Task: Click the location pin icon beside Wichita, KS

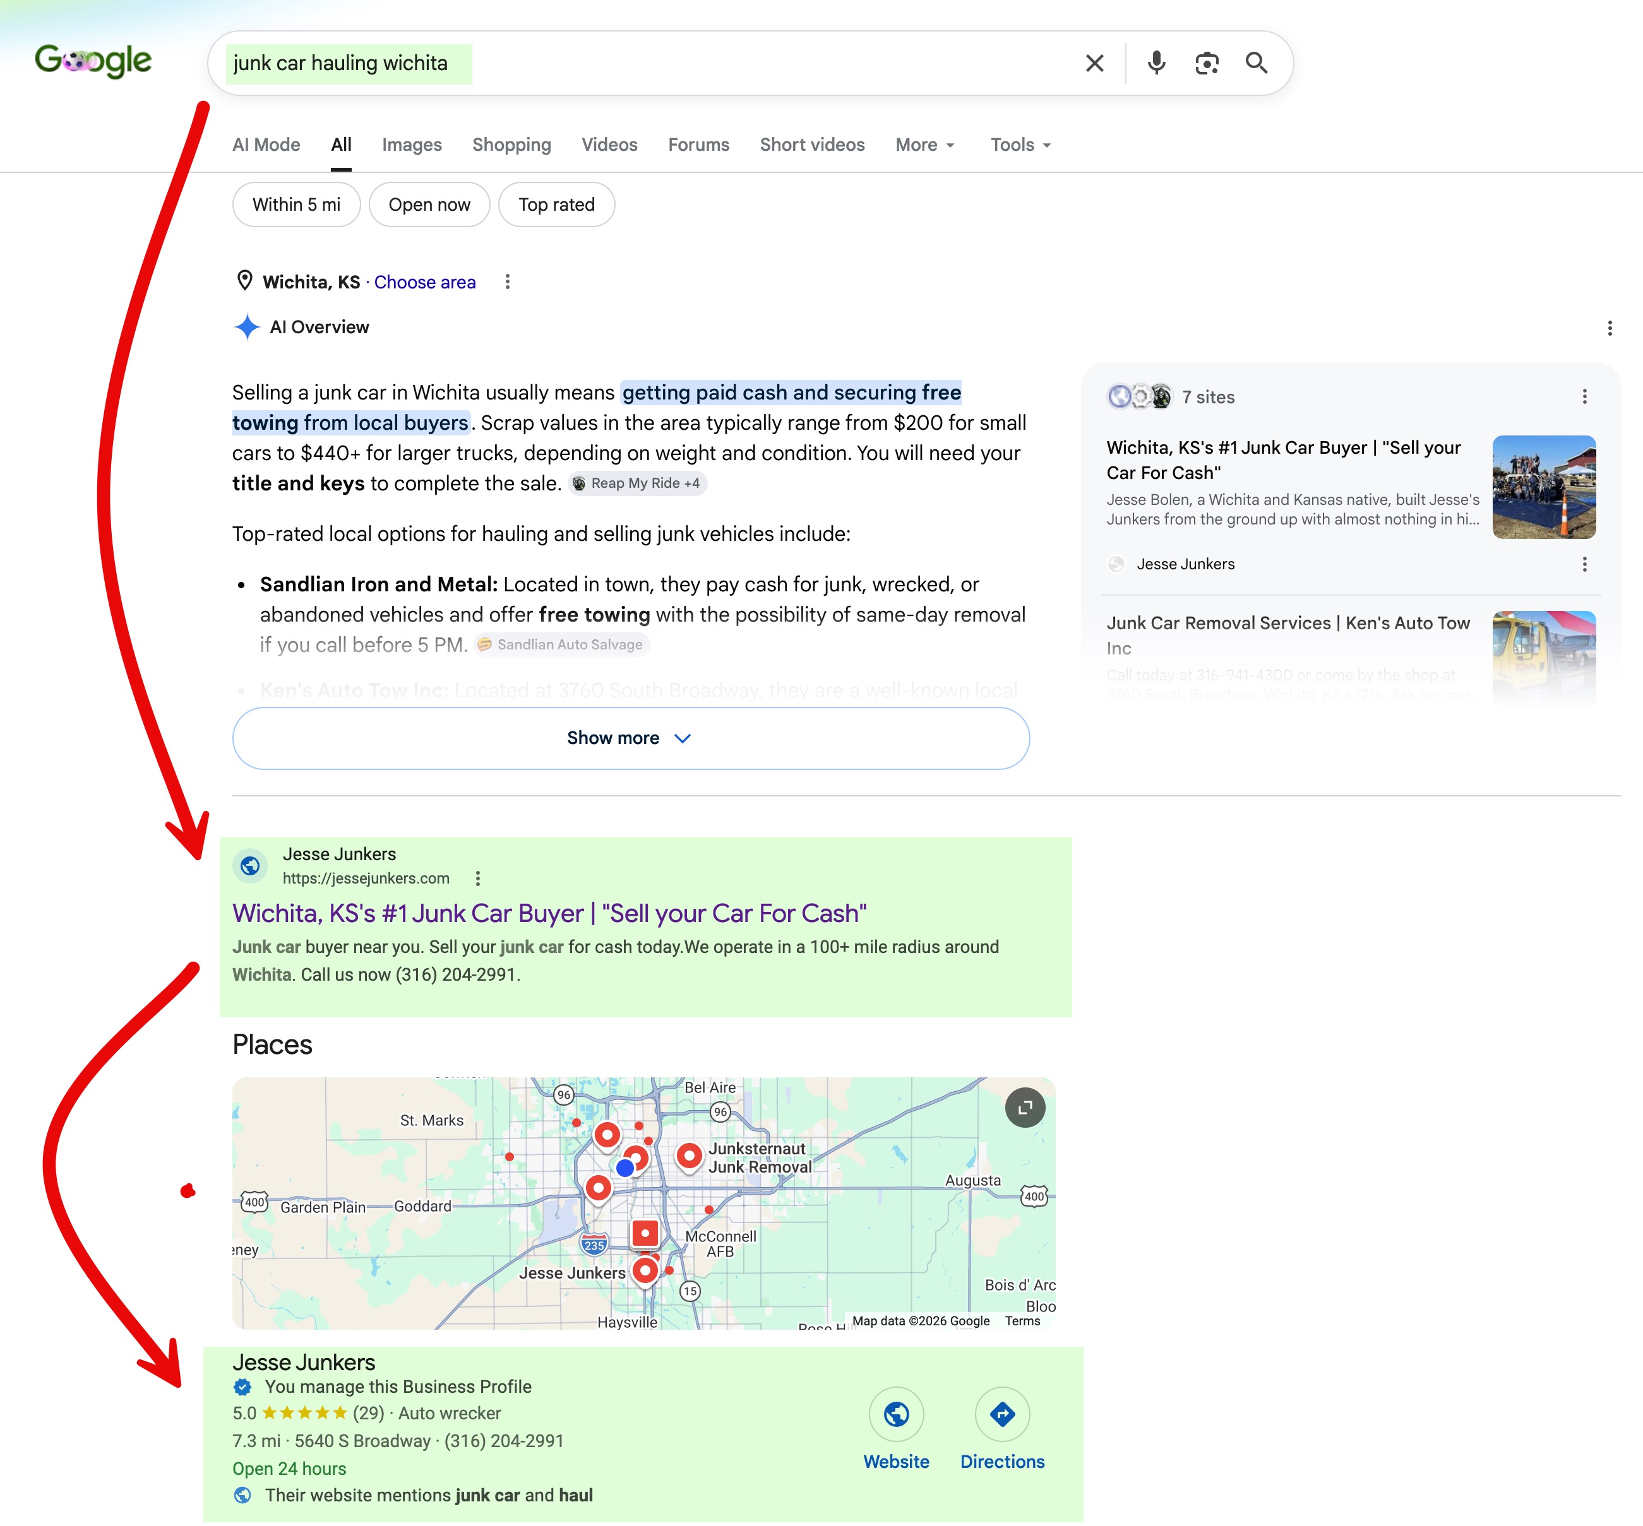Action: [244, 281]
